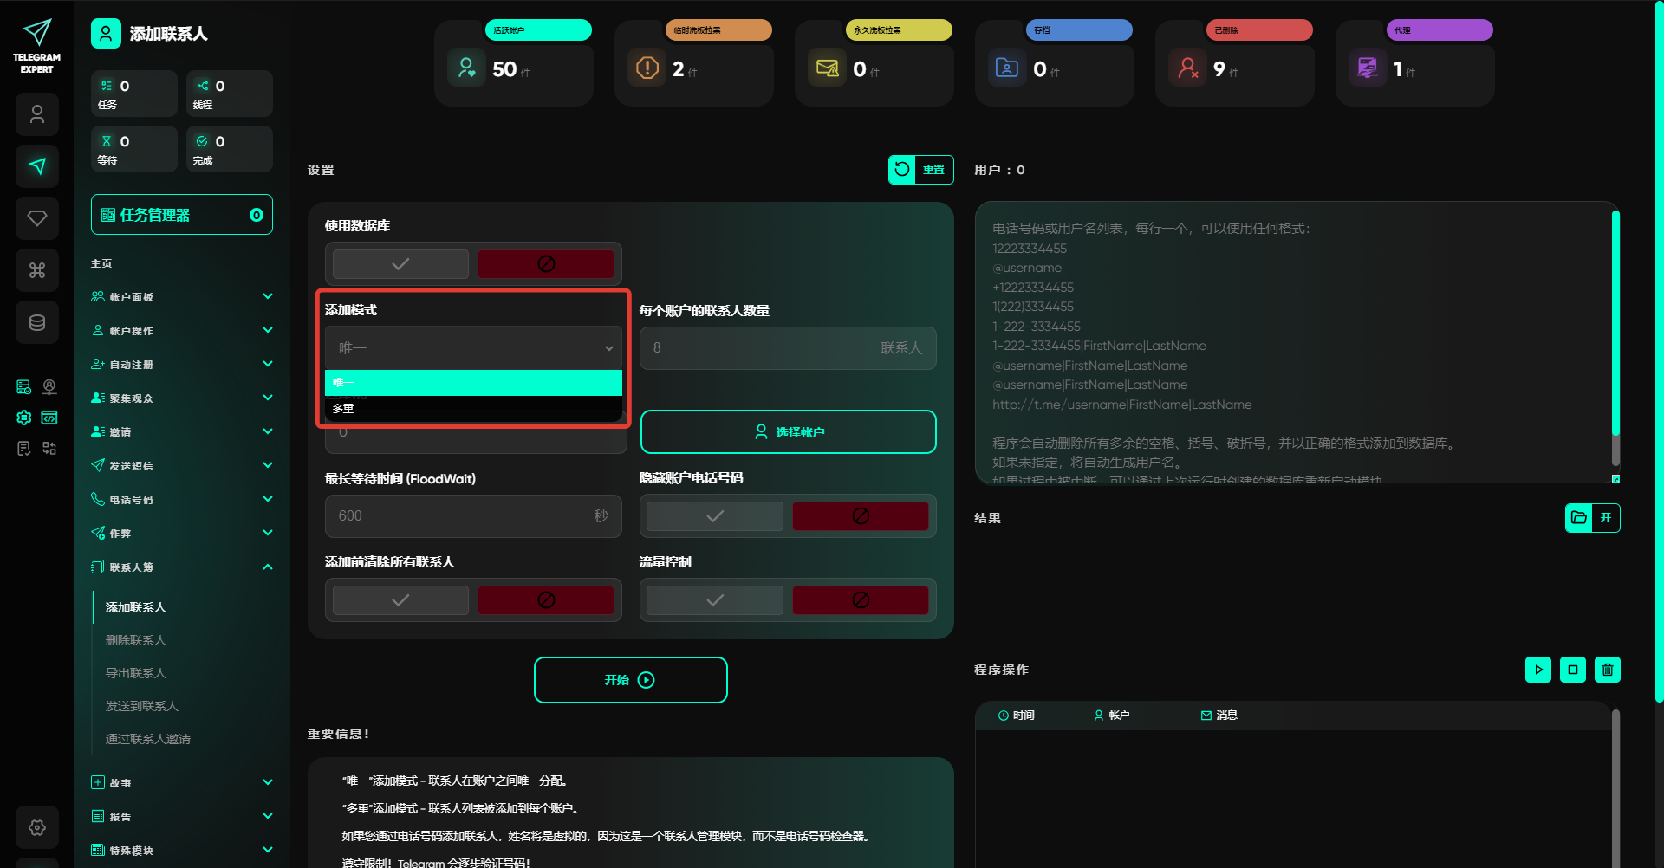Enable 使用数据库 with the checkmark toggle
Screen dimensions: 1664x868
pyautogui.click(x=400, y=264)
